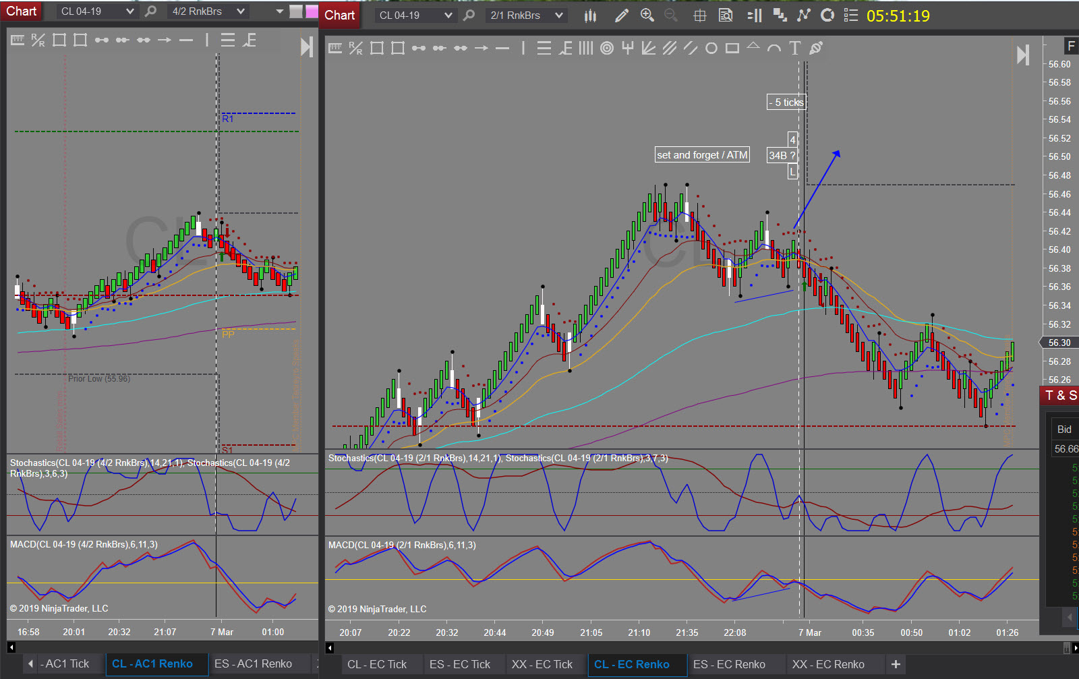
Task: Select the Ellipse drawing tool
Action: coord(711,48)
